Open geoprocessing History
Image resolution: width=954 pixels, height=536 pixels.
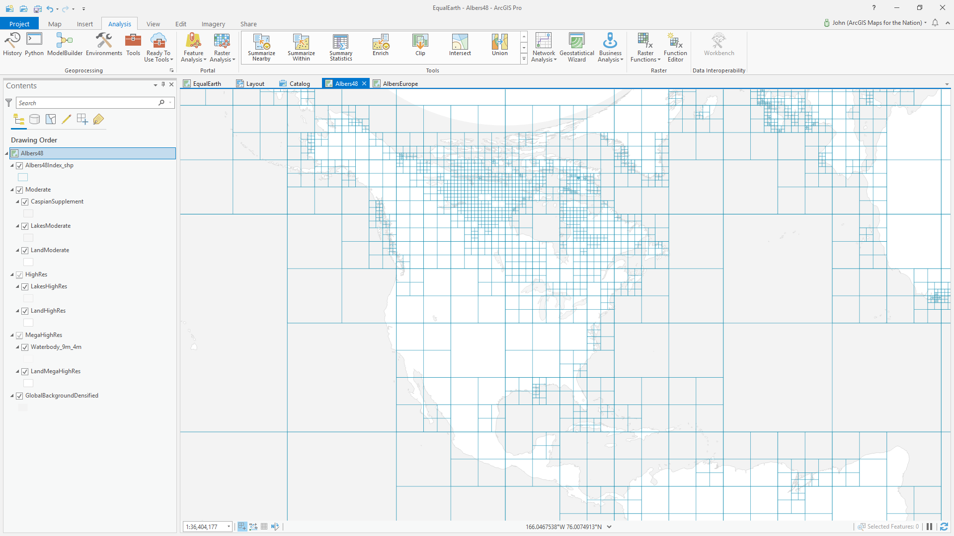[12, 45]
